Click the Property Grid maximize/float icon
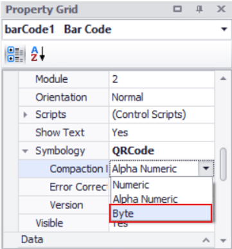The width and height of the screenshot is (232, 249). (x=177, y=9)
